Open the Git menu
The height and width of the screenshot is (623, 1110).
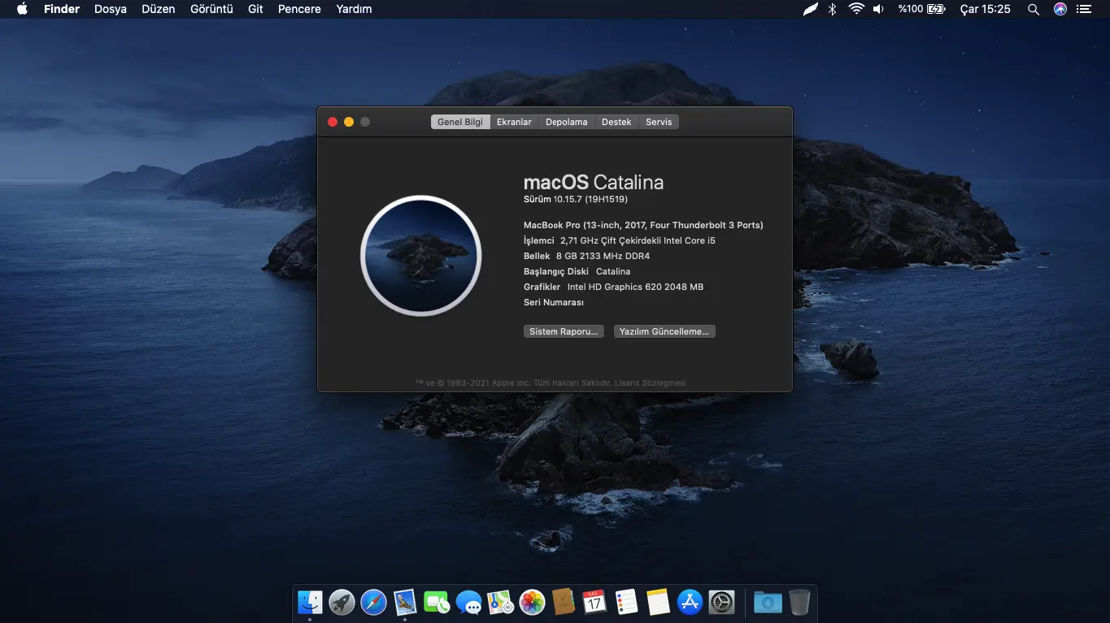255,9
